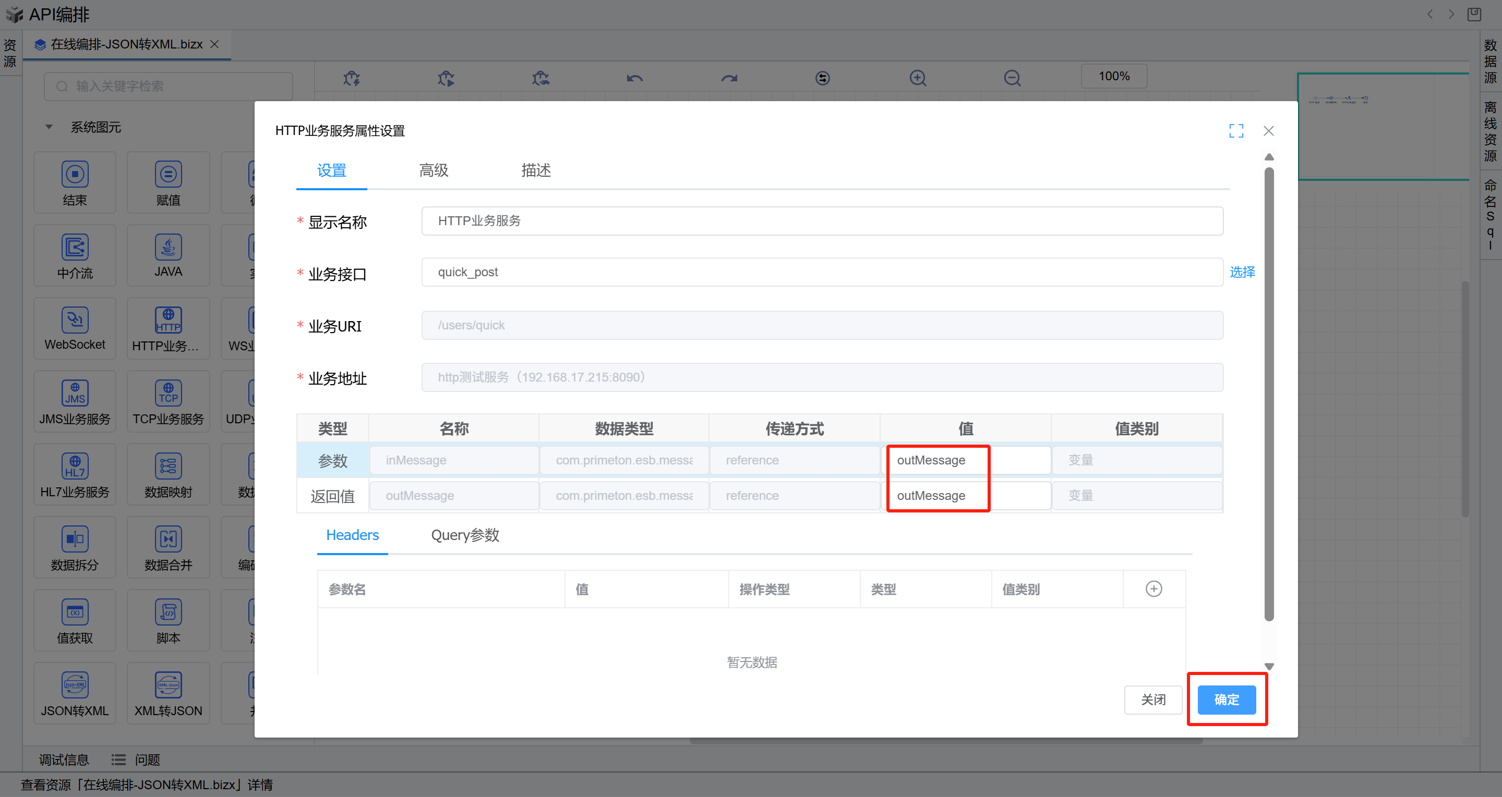Click the zoom in toolbar icon
Screen dimensions: 1502x797
coord(918,78)
